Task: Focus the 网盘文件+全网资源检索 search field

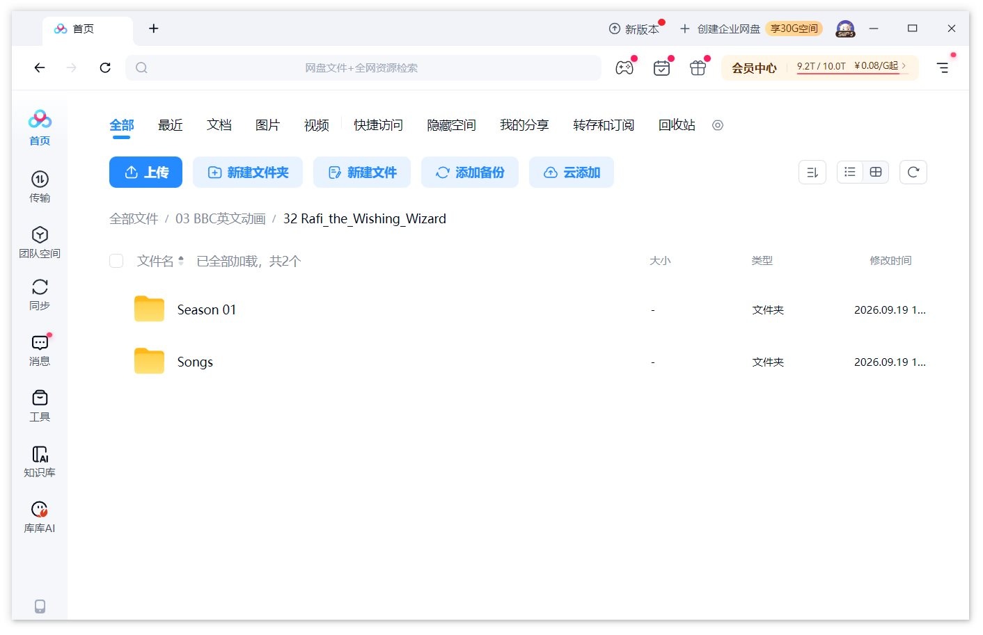Action: point(363,67)
